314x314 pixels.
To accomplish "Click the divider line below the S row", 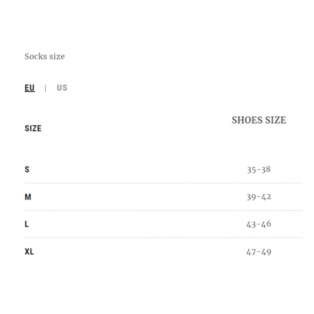I will pos(163,183).
